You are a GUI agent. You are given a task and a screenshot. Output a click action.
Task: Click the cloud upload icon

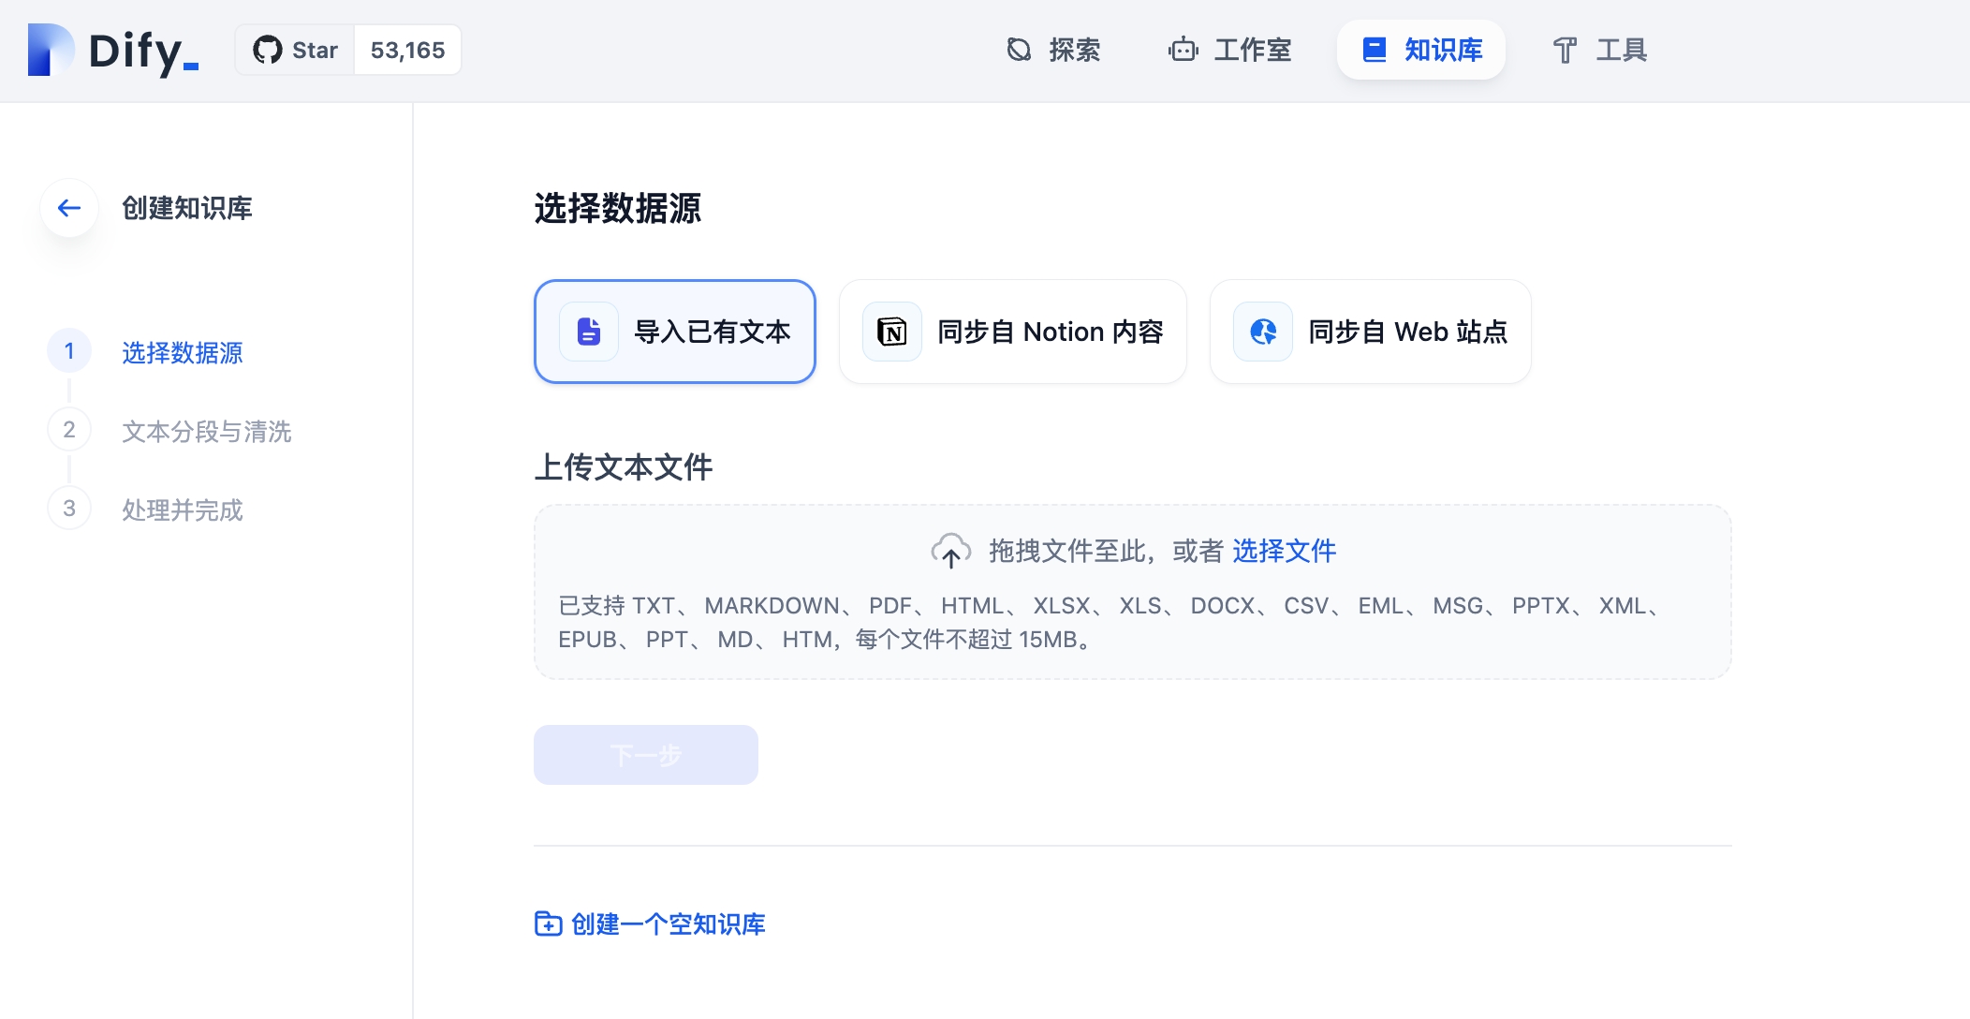pyautogui.click(x=950, y=551)
